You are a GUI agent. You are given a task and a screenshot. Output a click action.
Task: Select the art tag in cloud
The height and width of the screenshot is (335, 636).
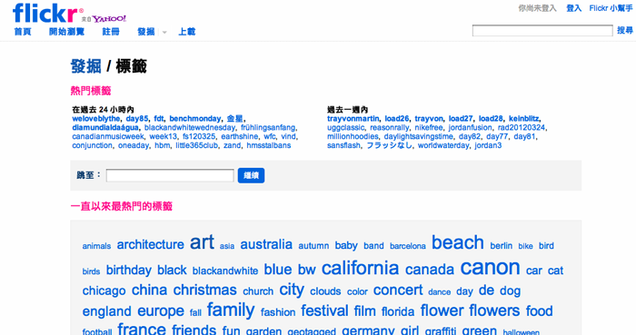pos(202,242)
